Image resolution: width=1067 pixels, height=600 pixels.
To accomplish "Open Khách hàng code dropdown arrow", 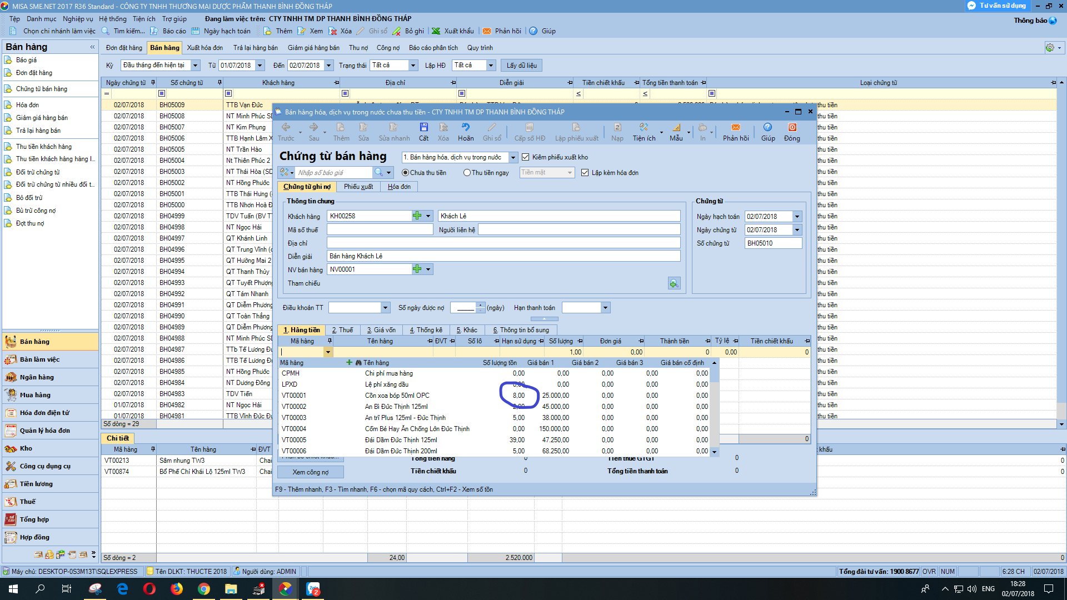I will tap(428, 216).
